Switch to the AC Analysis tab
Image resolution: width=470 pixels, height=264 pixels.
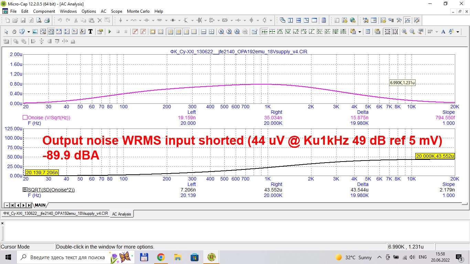pyautogui.click(x=121, y=214)
